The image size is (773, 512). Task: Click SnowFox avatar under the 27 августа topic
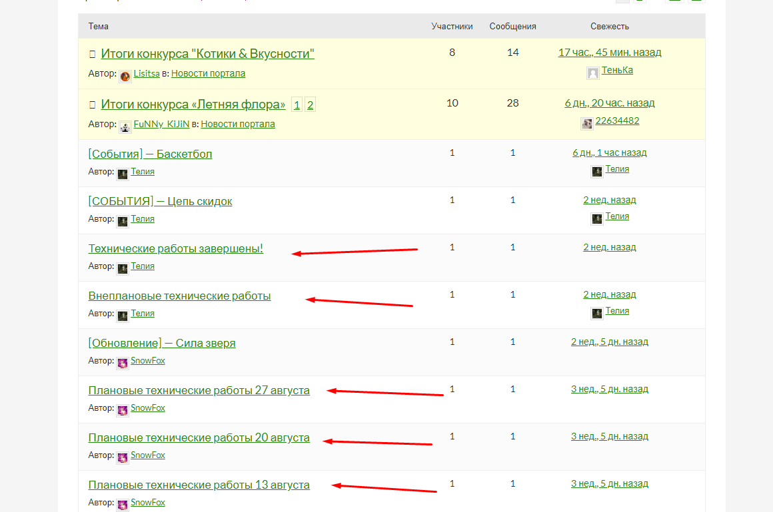click(x=123, y=409)
